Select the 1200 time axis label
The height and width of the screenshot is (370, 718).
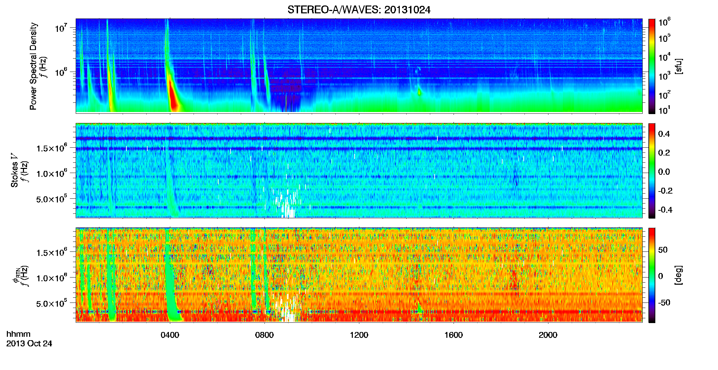[359, 335]
